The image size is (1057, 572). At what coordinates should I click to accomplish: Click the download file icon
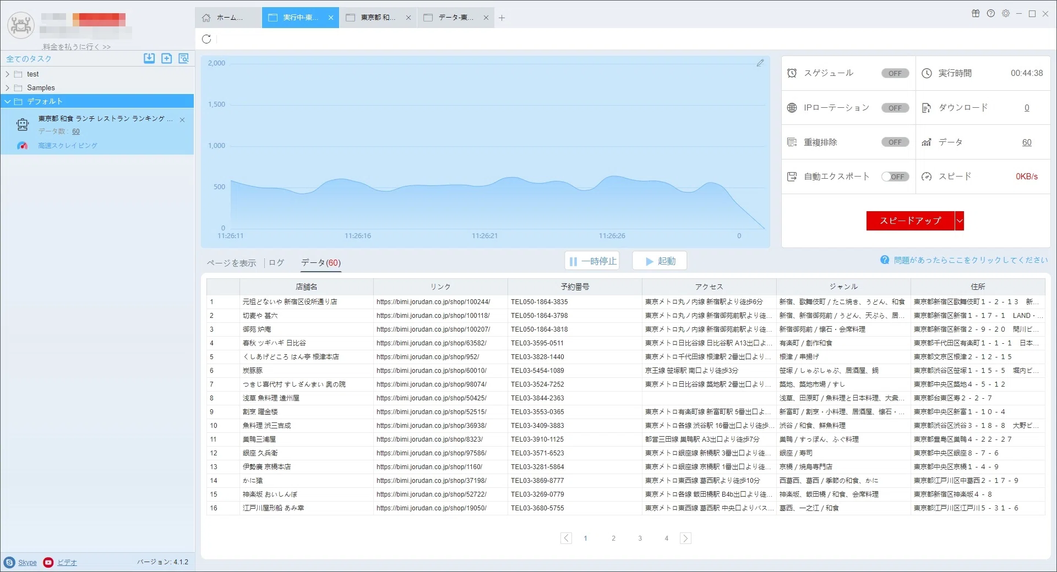927,108
